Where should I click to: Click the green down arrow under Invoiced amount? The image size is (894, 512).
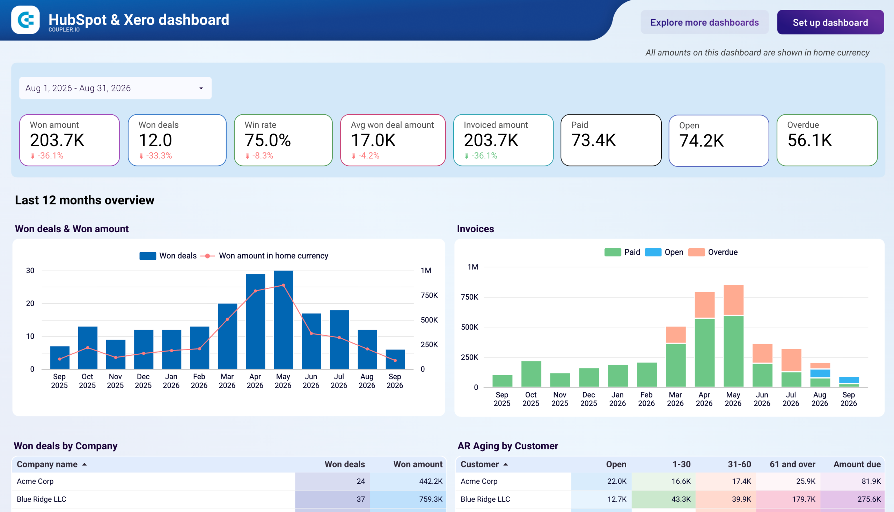(x=467, y=156)
